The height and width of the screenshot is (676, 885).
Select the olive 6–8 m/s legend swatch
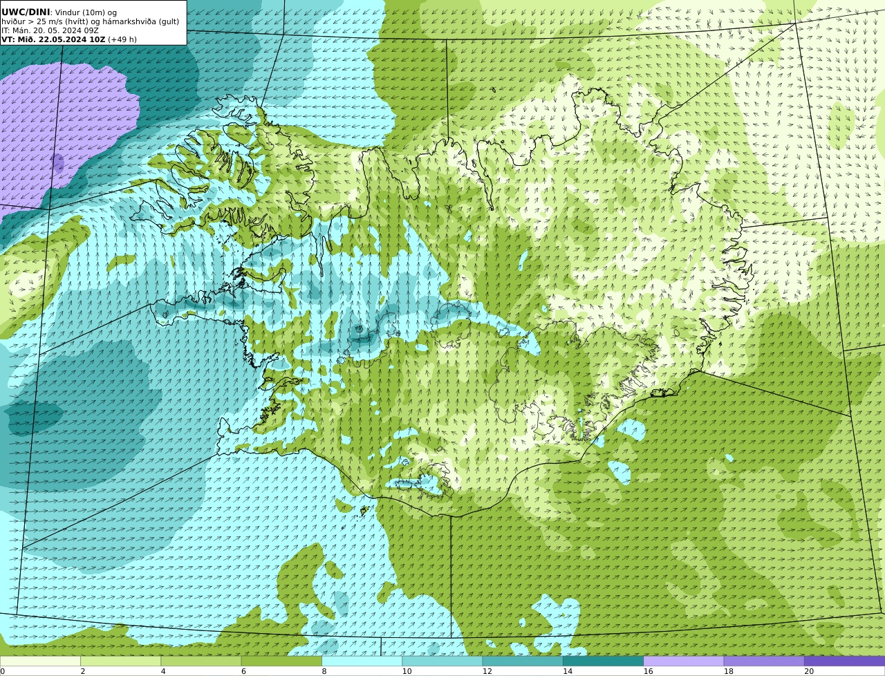[x=281, y=661]
